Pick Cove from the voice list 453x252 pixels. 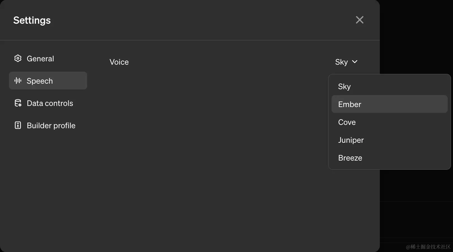tap(347, 122)
